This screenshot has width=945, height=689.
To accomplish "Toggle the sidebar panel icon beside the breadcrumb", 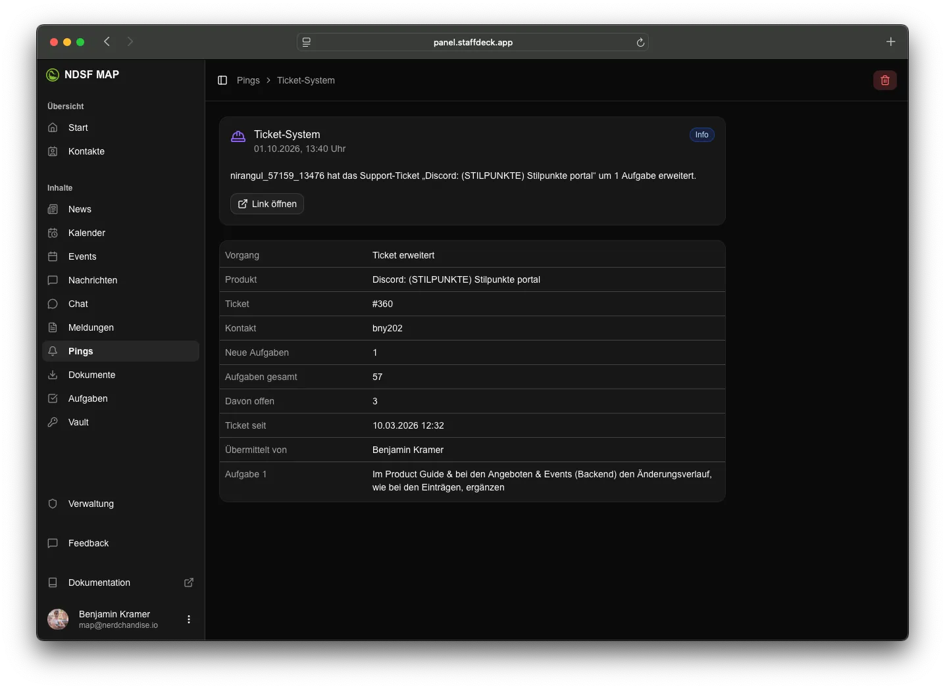I will (x=222, y=80).
